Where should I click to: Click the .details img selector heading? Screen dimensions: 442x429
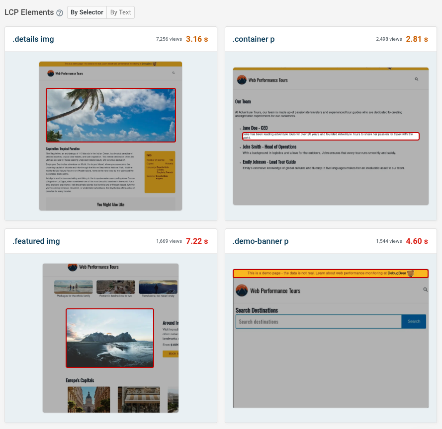pos(33,39)
